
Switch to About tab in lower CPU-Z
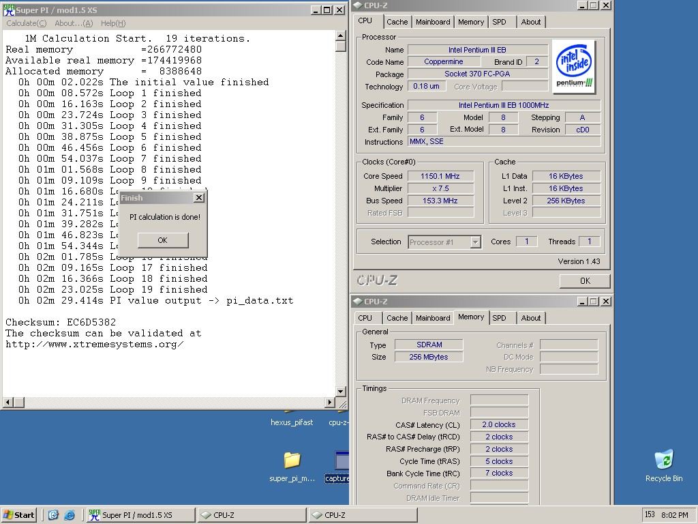tap(530, 318)
